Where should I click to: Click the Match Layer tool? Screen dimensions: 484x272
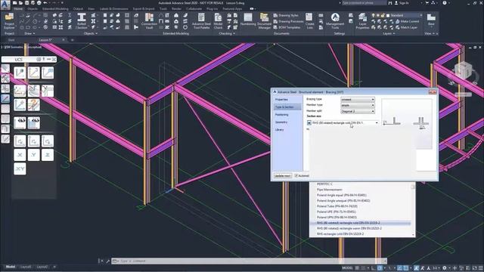(x=407, y=27)
